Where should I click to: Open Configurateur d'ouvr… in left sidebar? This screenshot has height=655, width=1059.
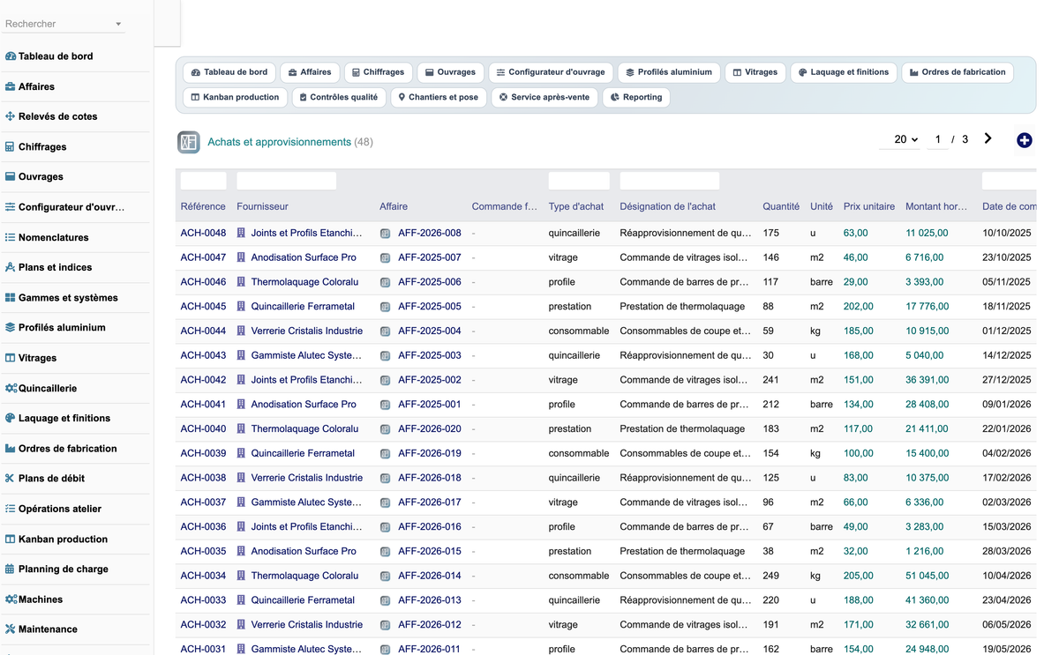click(x=71, y=207)
